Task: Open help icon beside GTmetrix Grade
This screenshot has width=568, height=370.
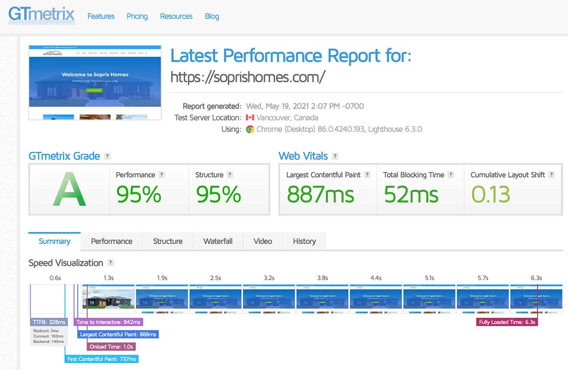Action: pos(107,156)
